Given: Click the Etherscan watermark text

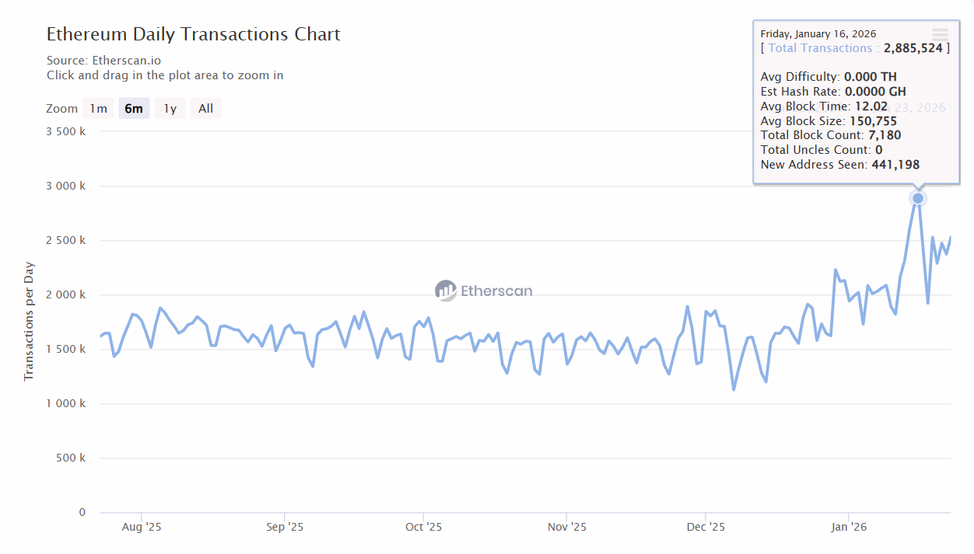Looking at the screenshot, I should click(x=496, y=291).
